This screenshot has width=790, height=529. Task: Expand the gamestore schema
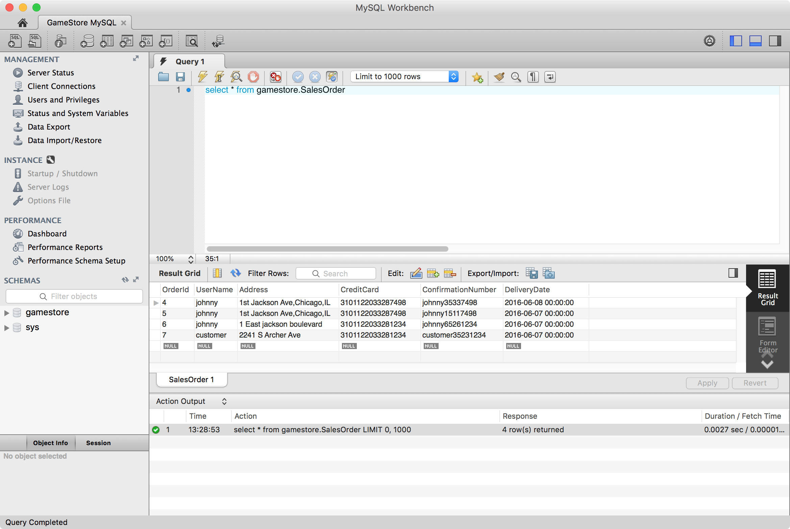pos(6,313)
